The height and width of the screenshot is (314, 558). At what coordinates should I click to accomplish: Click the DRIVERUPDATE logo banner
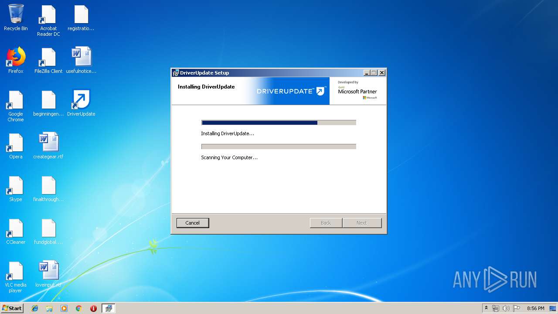coord(291,91)
